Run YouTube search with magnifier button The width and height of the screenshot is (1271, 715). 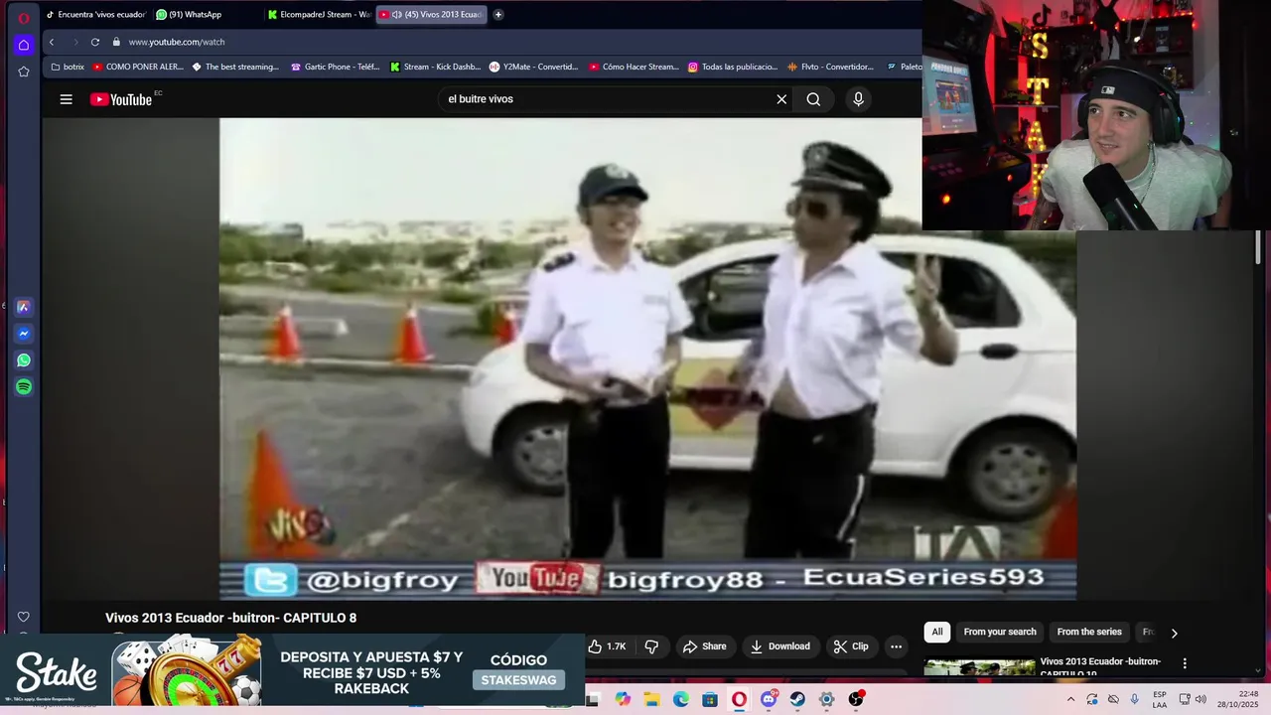pyautogui.click(x=813, y=99)
